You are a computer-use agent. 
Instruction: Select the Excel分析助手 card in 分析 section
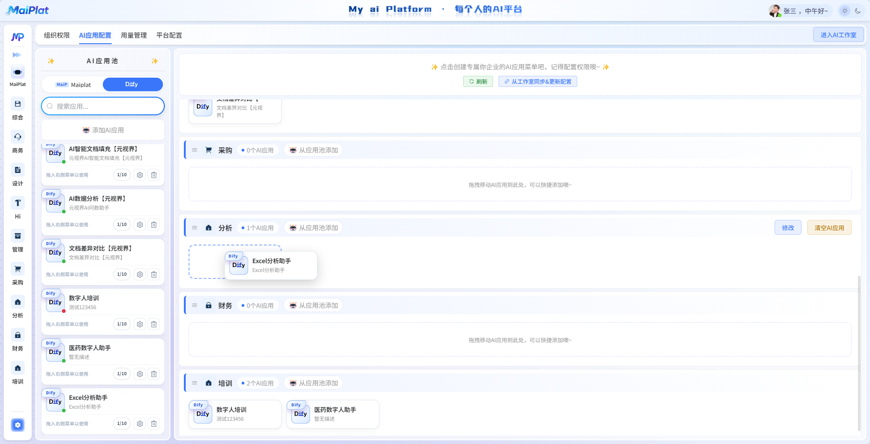pyautogui.click(x=271, y=265)
